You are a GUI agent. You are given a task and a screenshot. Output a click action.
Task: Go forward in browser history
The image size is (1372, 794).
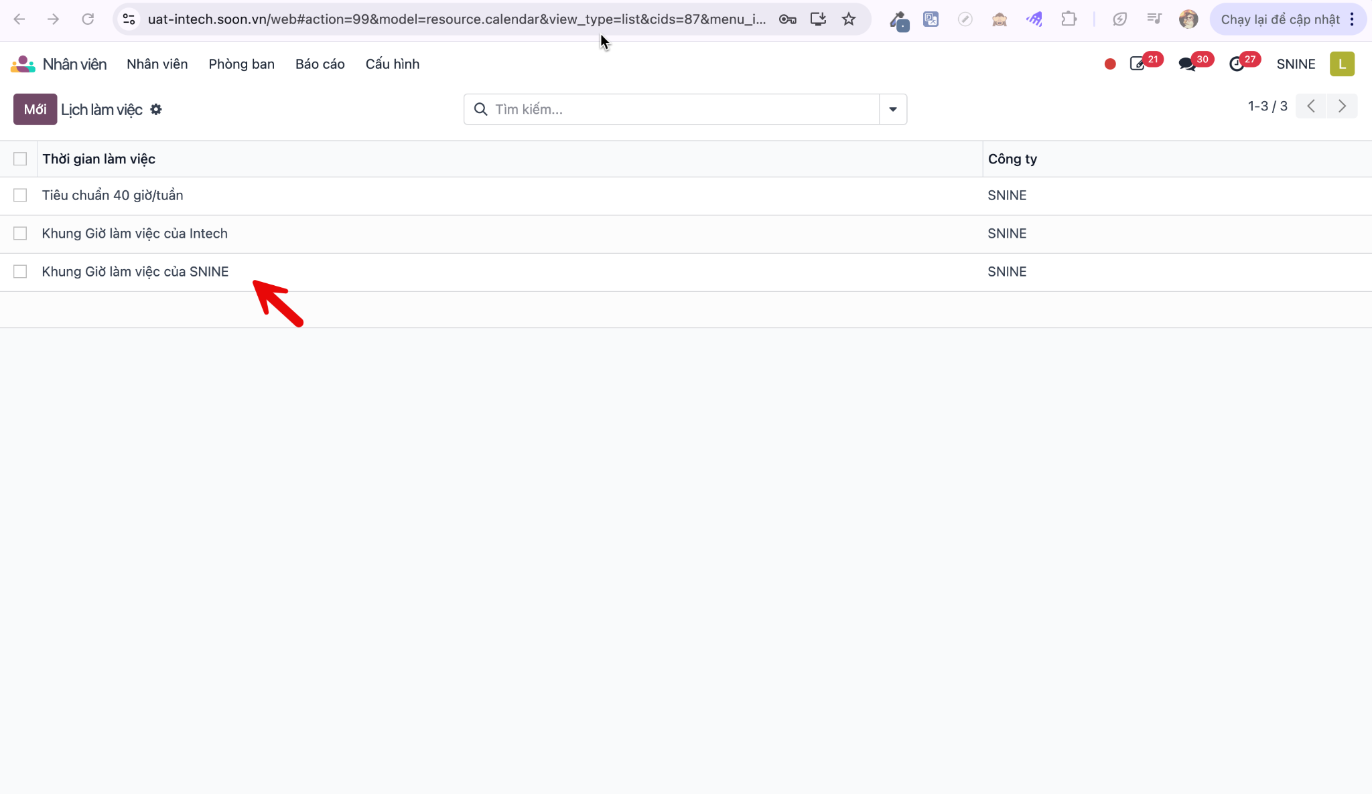54,19
